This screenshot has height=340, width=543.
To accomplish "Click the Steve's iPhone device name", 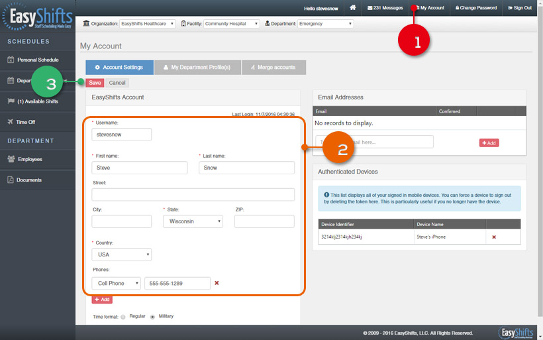I will tap(431, 237).
